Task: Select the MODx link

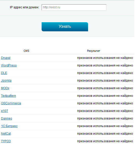Action: [5, 88]
